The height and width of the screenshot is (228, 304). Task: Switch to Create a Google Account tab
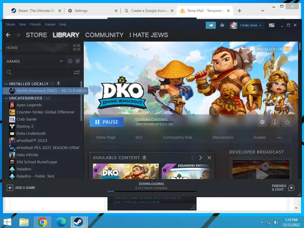tap(149, 11)
